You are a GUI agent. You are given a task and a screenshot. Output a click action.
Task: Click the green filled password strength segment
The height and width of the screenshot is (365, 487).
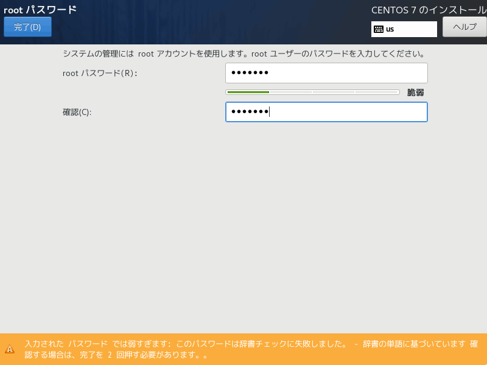click(x=248, y=92)
